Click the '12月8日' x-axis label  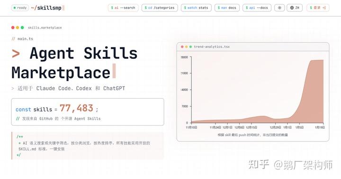coord(239,127)
